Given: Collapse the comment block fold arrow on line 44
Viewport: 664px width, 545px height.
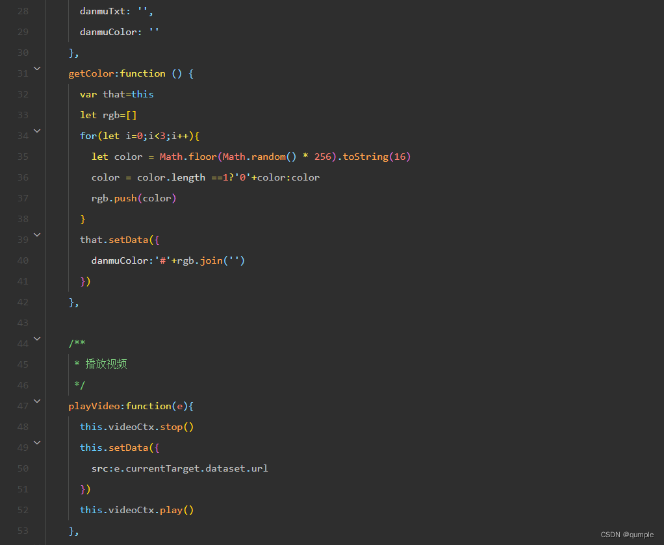Looking at the screenshot, I should 37,339.
